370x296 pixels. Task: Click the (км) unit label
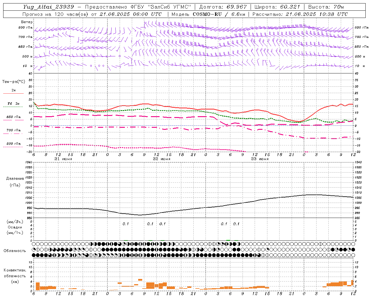click(15, 282)
